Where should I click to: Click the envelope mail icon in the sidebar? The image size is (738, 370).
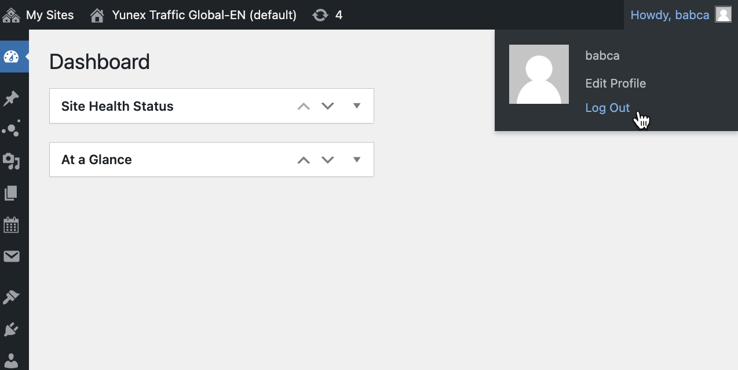point(11,256)
